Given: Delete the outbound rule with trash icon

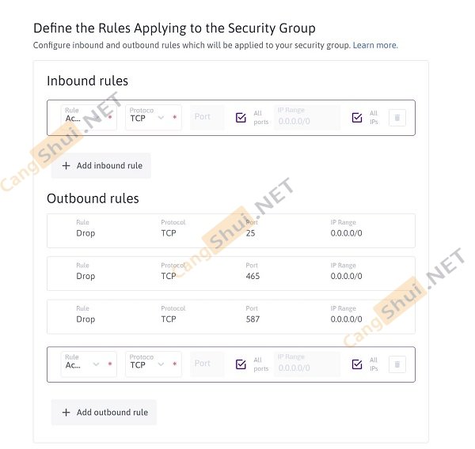Looking at the screenshot, I should point(397,364).
